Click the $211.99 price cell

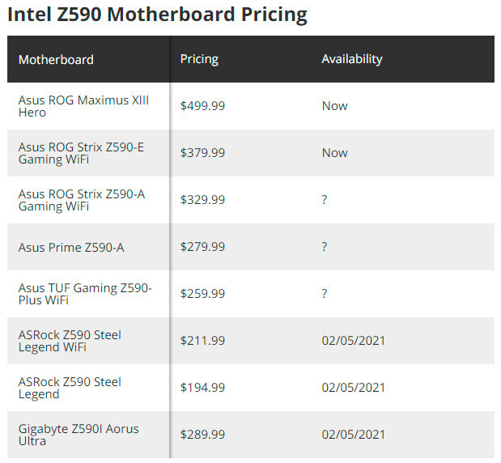(202, 341)
